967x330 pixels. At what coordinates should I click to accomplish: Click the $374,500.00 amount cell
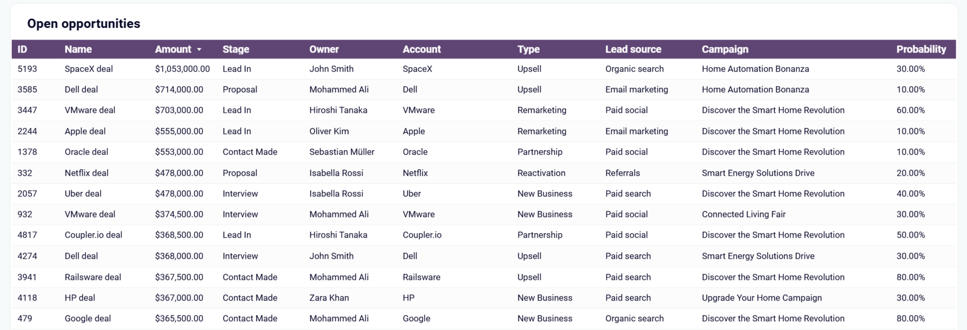click(179, 214)
